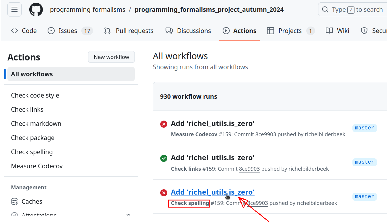Open the Code tab

pyautogui.click(x=24, y=31)
